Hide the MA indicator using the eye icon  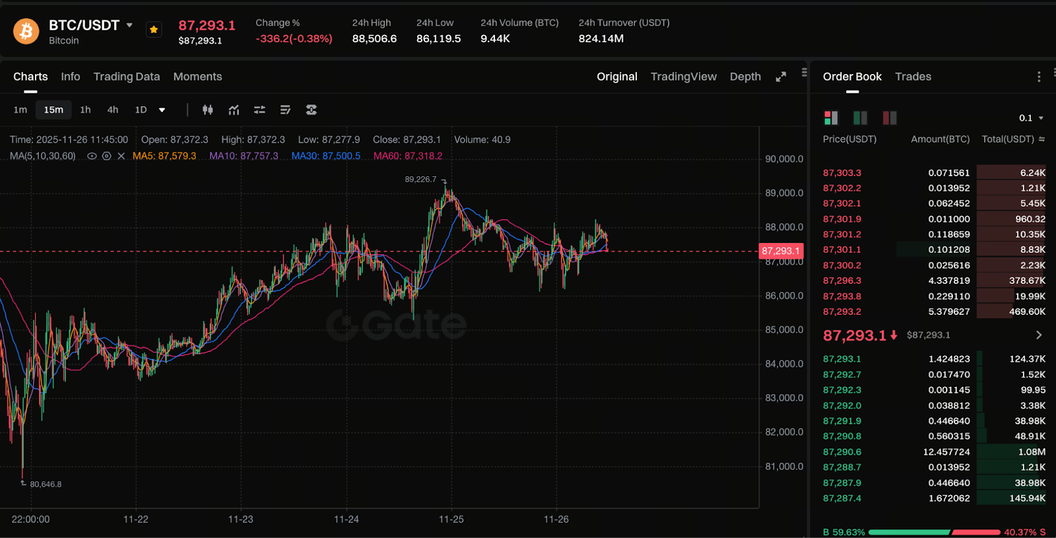pos(92,156)
